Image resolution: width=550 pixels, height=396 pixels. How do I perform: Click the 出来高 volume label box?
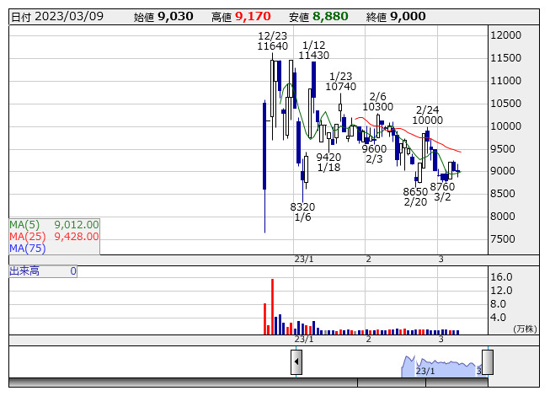(43, 271)
